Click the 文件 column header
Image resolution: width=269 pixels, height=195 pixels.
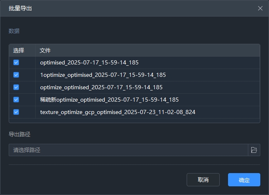tap(45, 50)
